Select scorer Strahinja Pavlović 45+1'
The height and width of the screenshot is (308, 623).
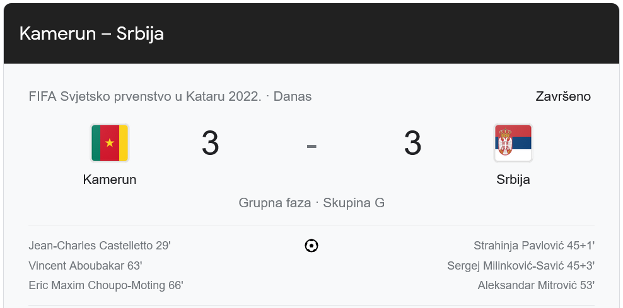point(534,246)
